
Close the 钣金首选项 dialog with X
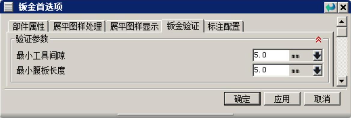pyautogui.click(x=343, y=7)
